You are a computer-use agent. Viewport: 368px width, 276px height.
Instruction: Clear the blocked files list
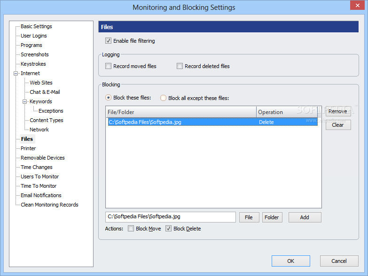338,125
